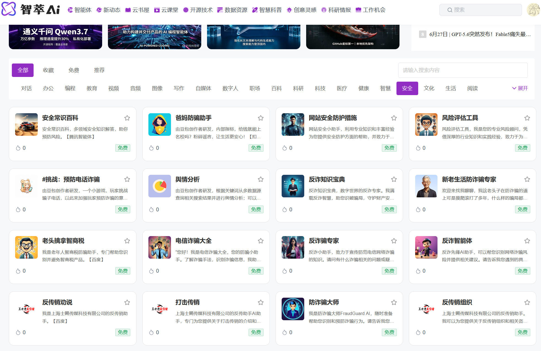This screenshot has height=351, width=541.
Task: Open the 安全常识百科 avatar thumbnail
Action: (x=26, y=125)
